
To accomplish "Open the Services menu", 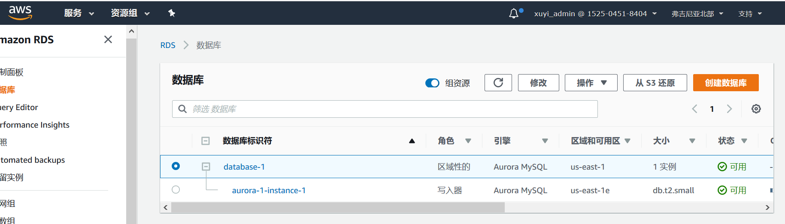I will (x=79, y=13).
